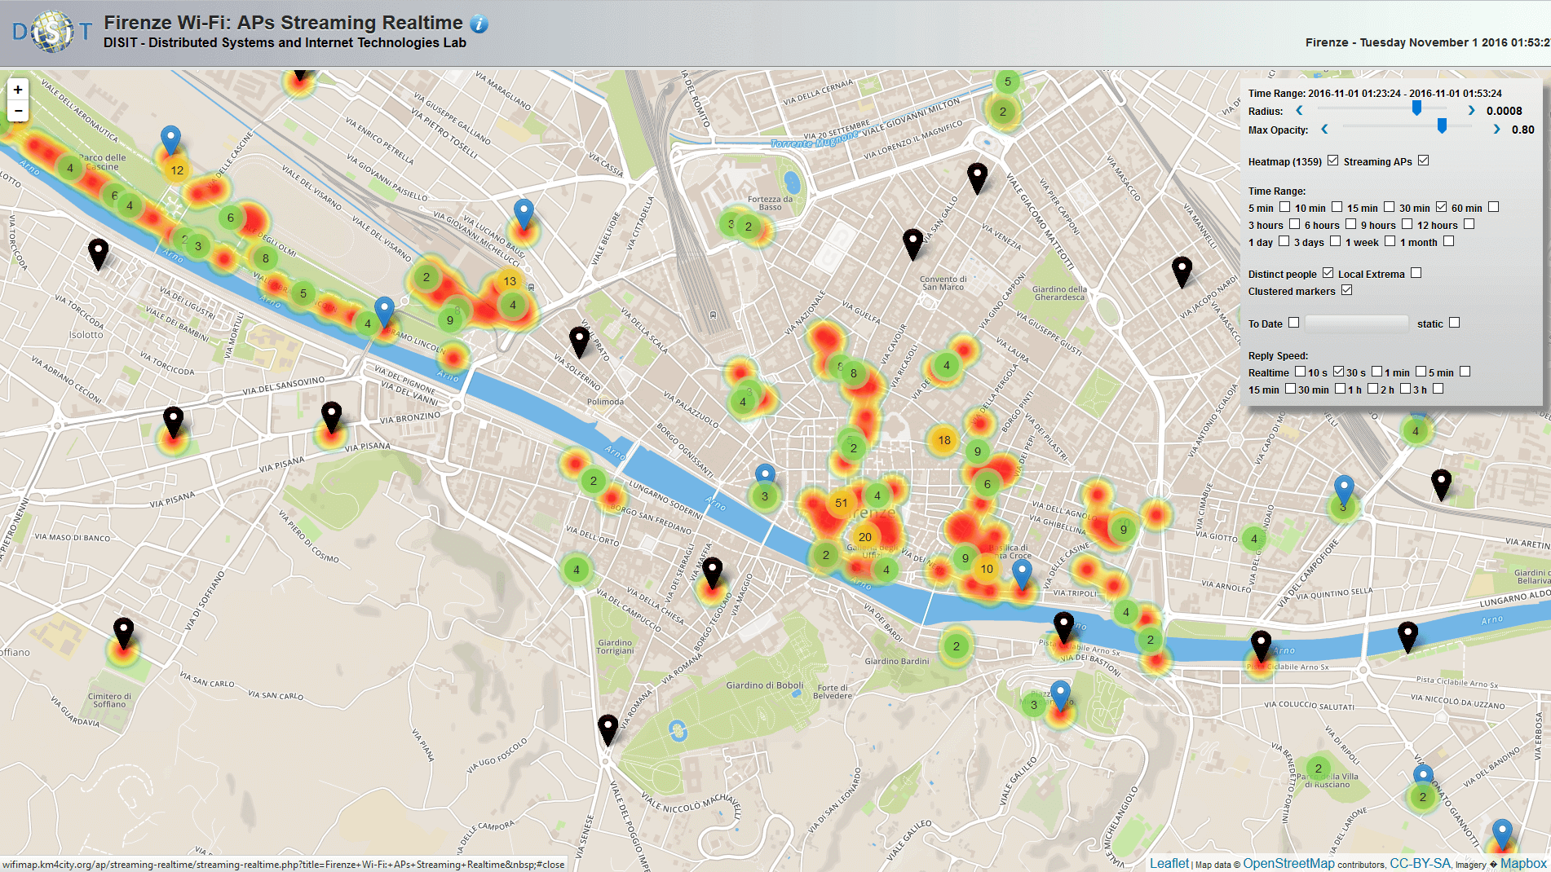Viewport: 1551px width, 872px height.
Task: Enable the static option
Action: (1456, 323)
